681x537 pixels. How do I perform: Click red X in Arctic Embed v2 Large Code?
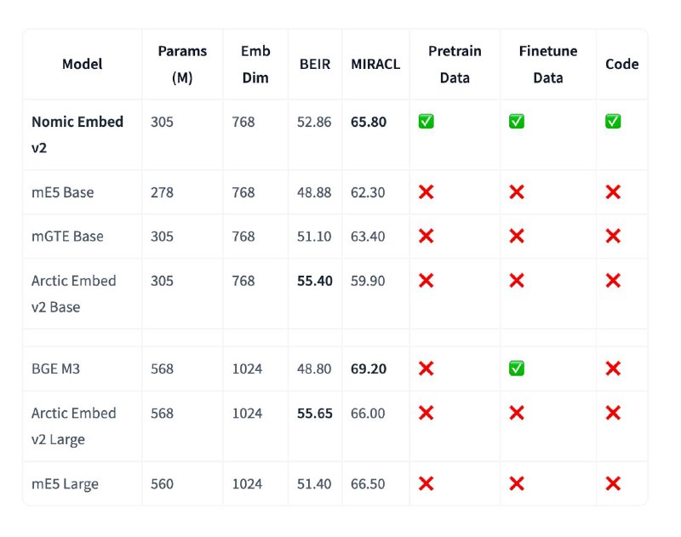(x=613, y=413)
